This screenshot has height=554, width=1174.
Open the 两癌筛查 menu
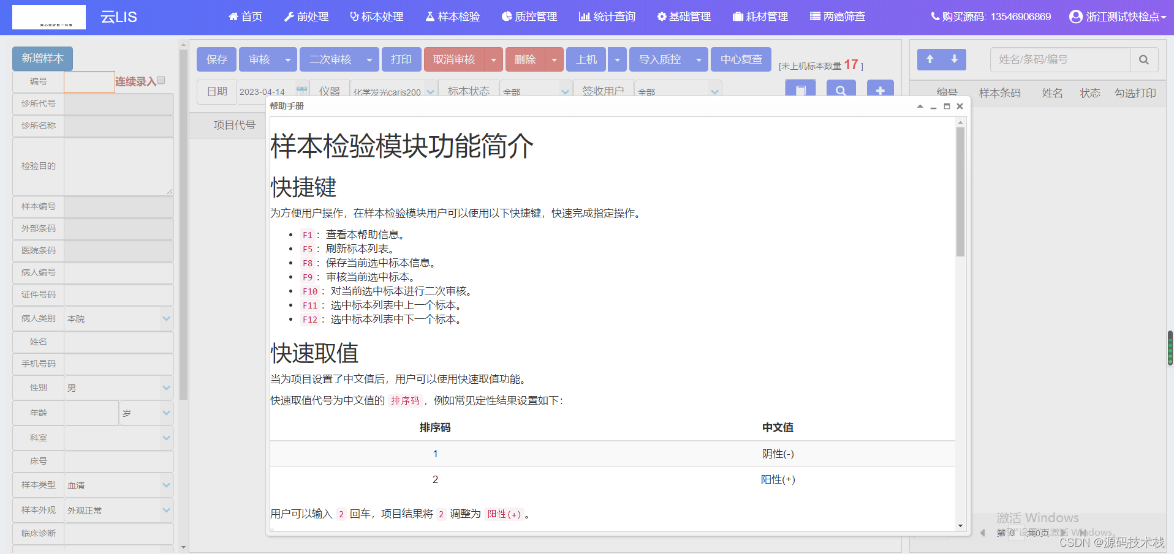[x=838, y=17]
